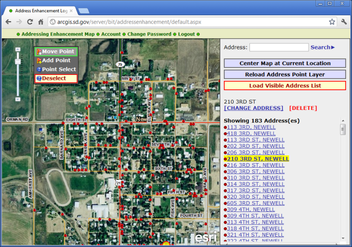Image resolution: width=352 pixels, height=247 pixels.
Task: Click the map zoom slider handle
Action: tap(18, 61)
